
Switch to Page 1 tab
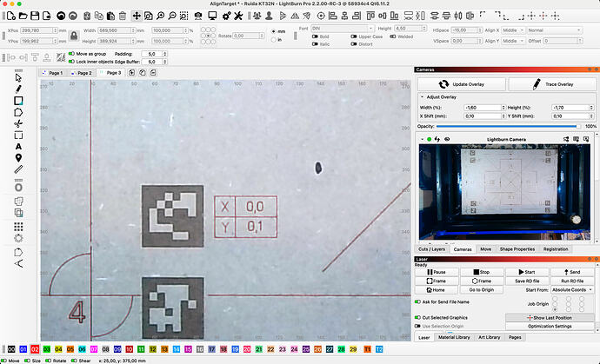[x=52, y=73]
